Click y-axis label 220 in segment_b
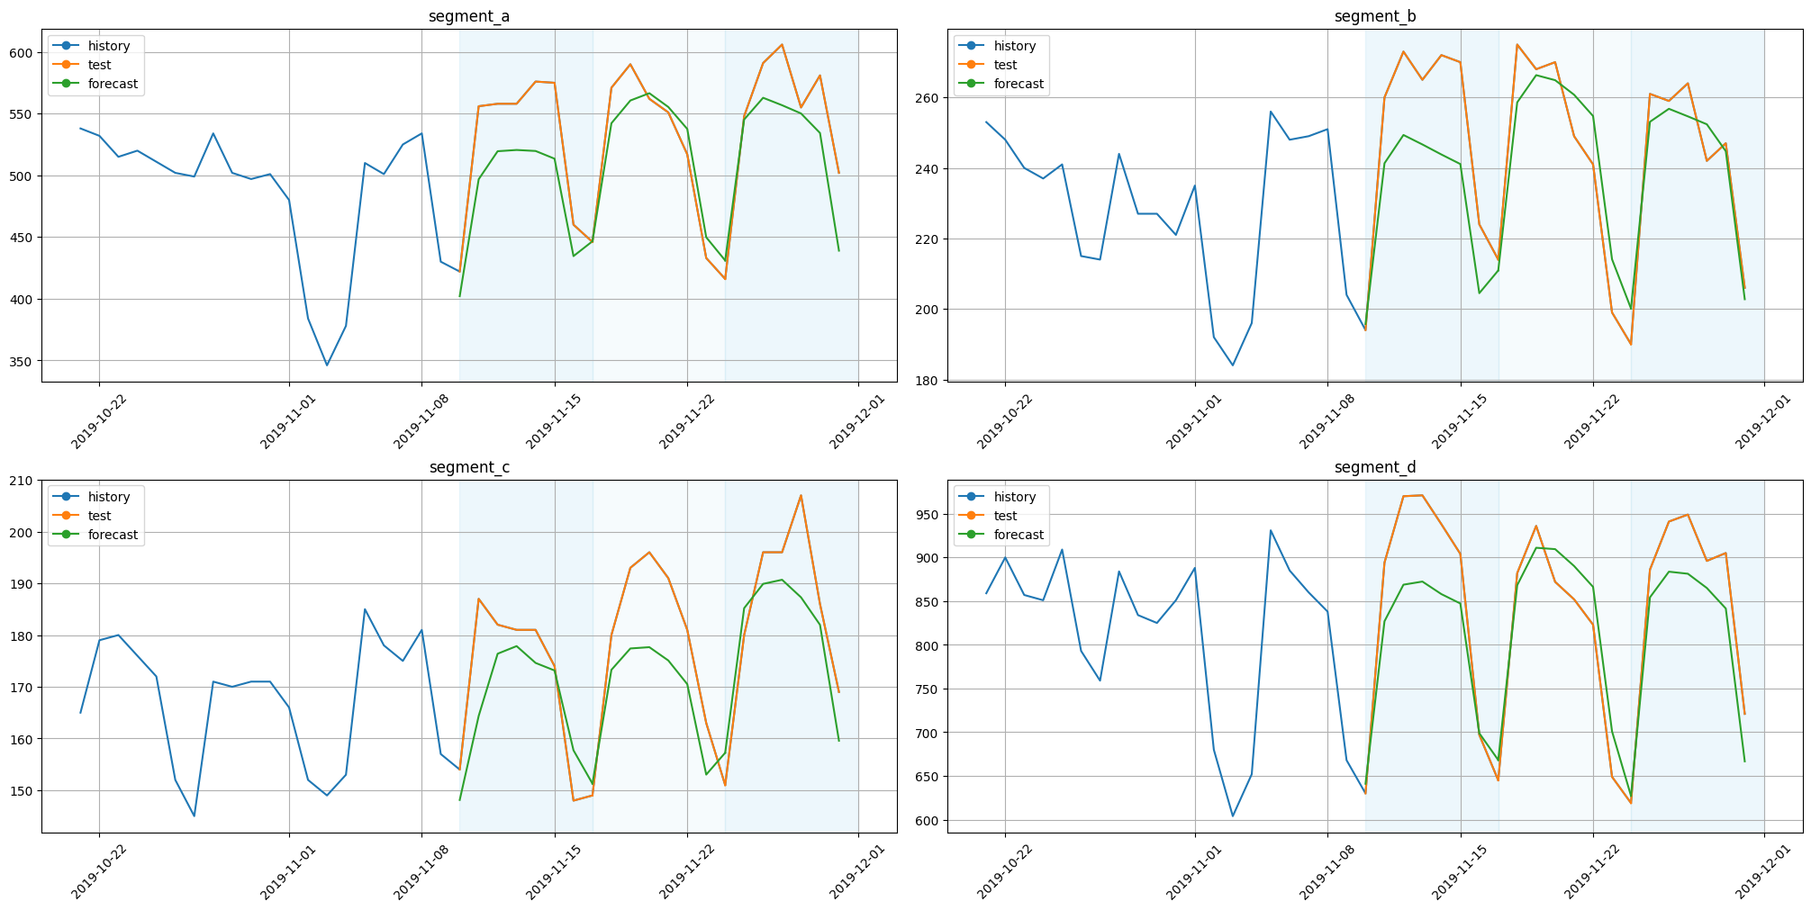The width and height of the screenshot is (1811, 910). click(x=928, y=239)
